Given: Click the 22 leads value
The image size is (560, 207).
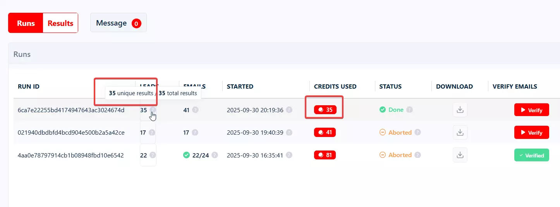Looking at the screenshot, I should pos(143,155).
